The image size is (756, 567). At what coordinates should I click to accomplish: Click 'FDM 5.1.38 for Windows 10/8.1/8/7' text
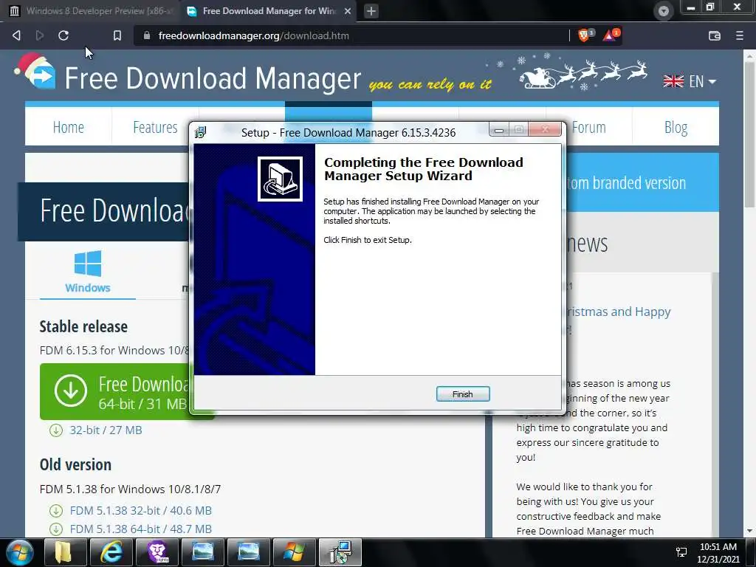pos(130,489)
